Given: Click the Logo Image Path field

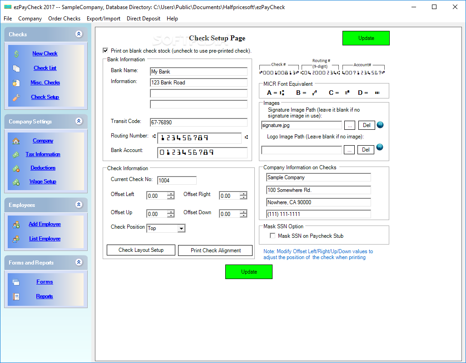Looking at the screenshot, I should (x=301, y=150).
